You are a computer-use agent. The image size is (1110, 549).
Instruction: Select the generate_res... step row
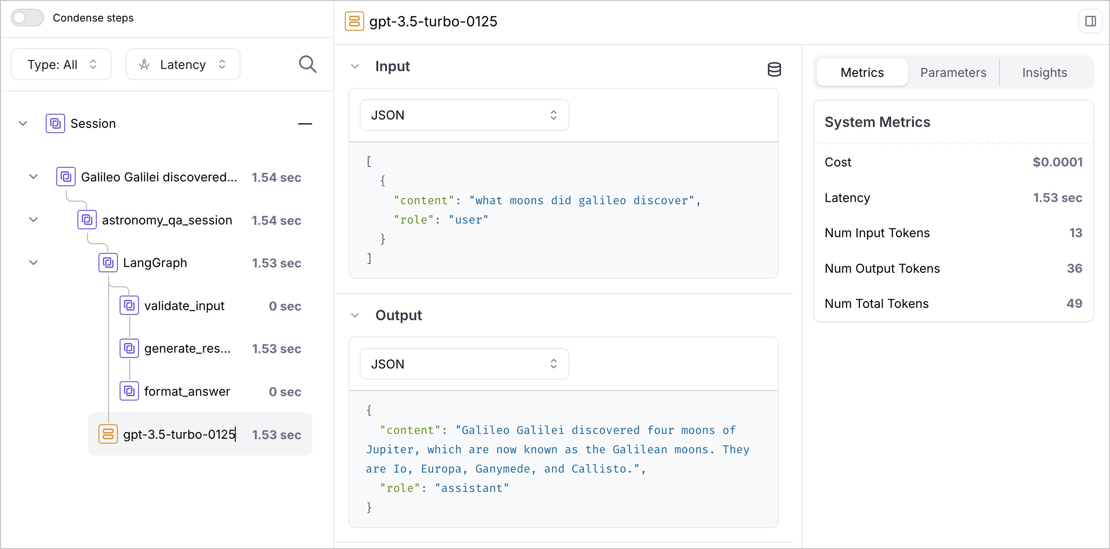tap(187, 348)
